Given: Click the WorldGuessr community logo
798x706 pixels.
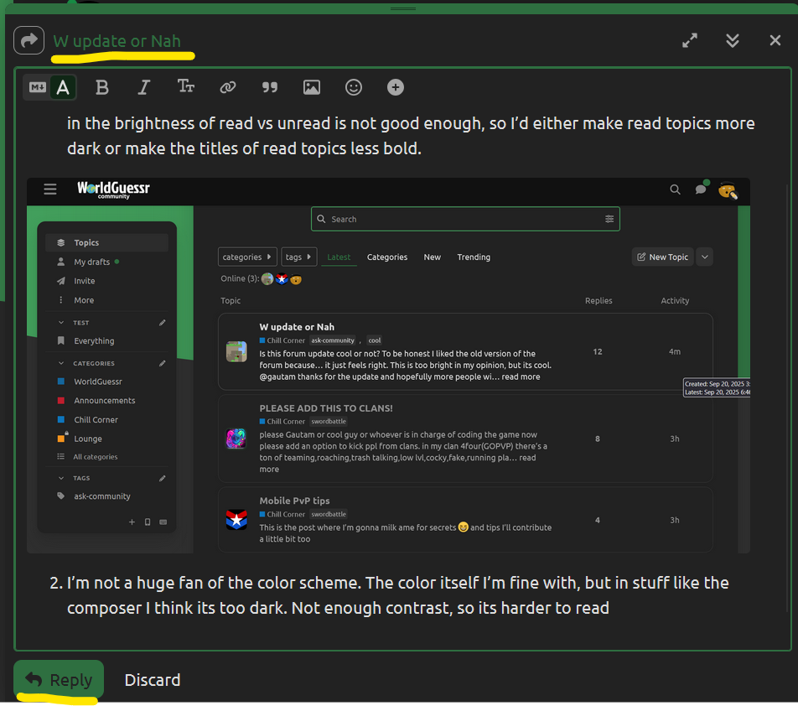Looking at the screenshot, I should pyautogui.click(x=113, y=189).
